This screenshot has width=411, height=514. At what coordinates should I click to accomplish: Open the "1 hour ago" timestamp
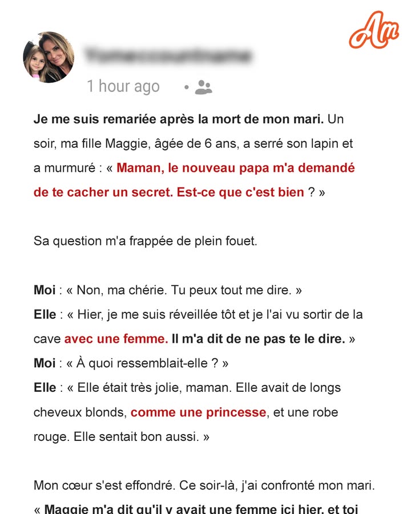(x=123, y=86)
